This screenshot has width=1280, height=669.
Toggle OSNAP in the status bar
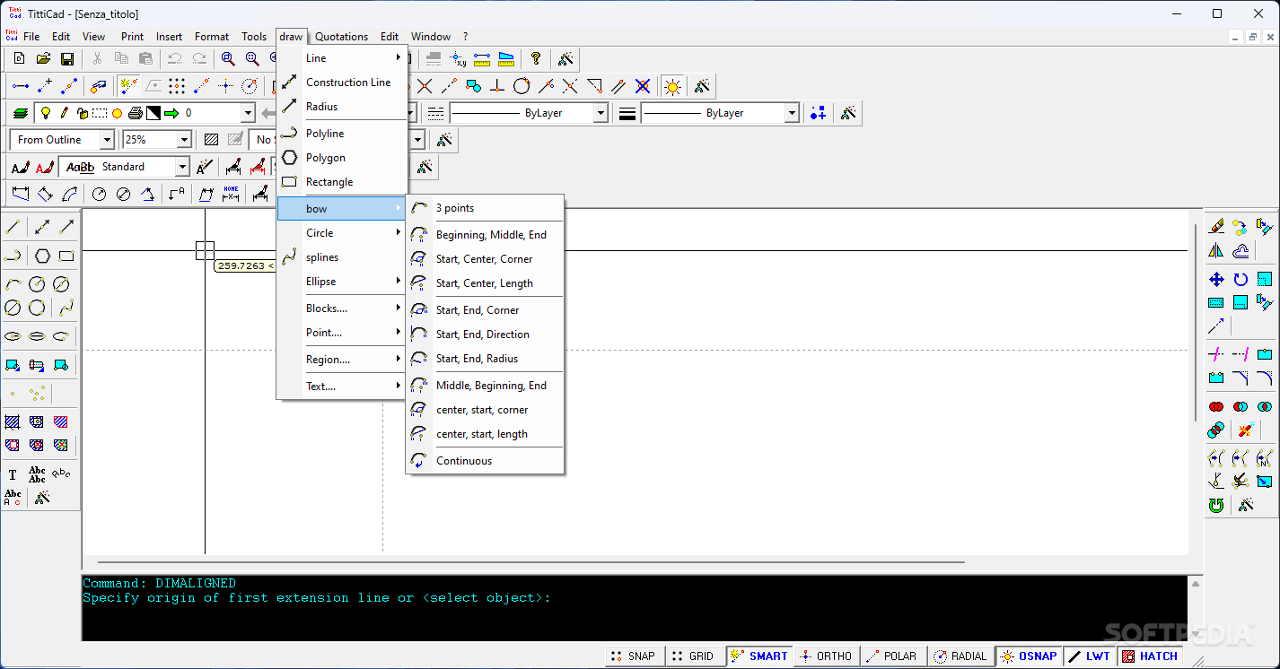1029,656
